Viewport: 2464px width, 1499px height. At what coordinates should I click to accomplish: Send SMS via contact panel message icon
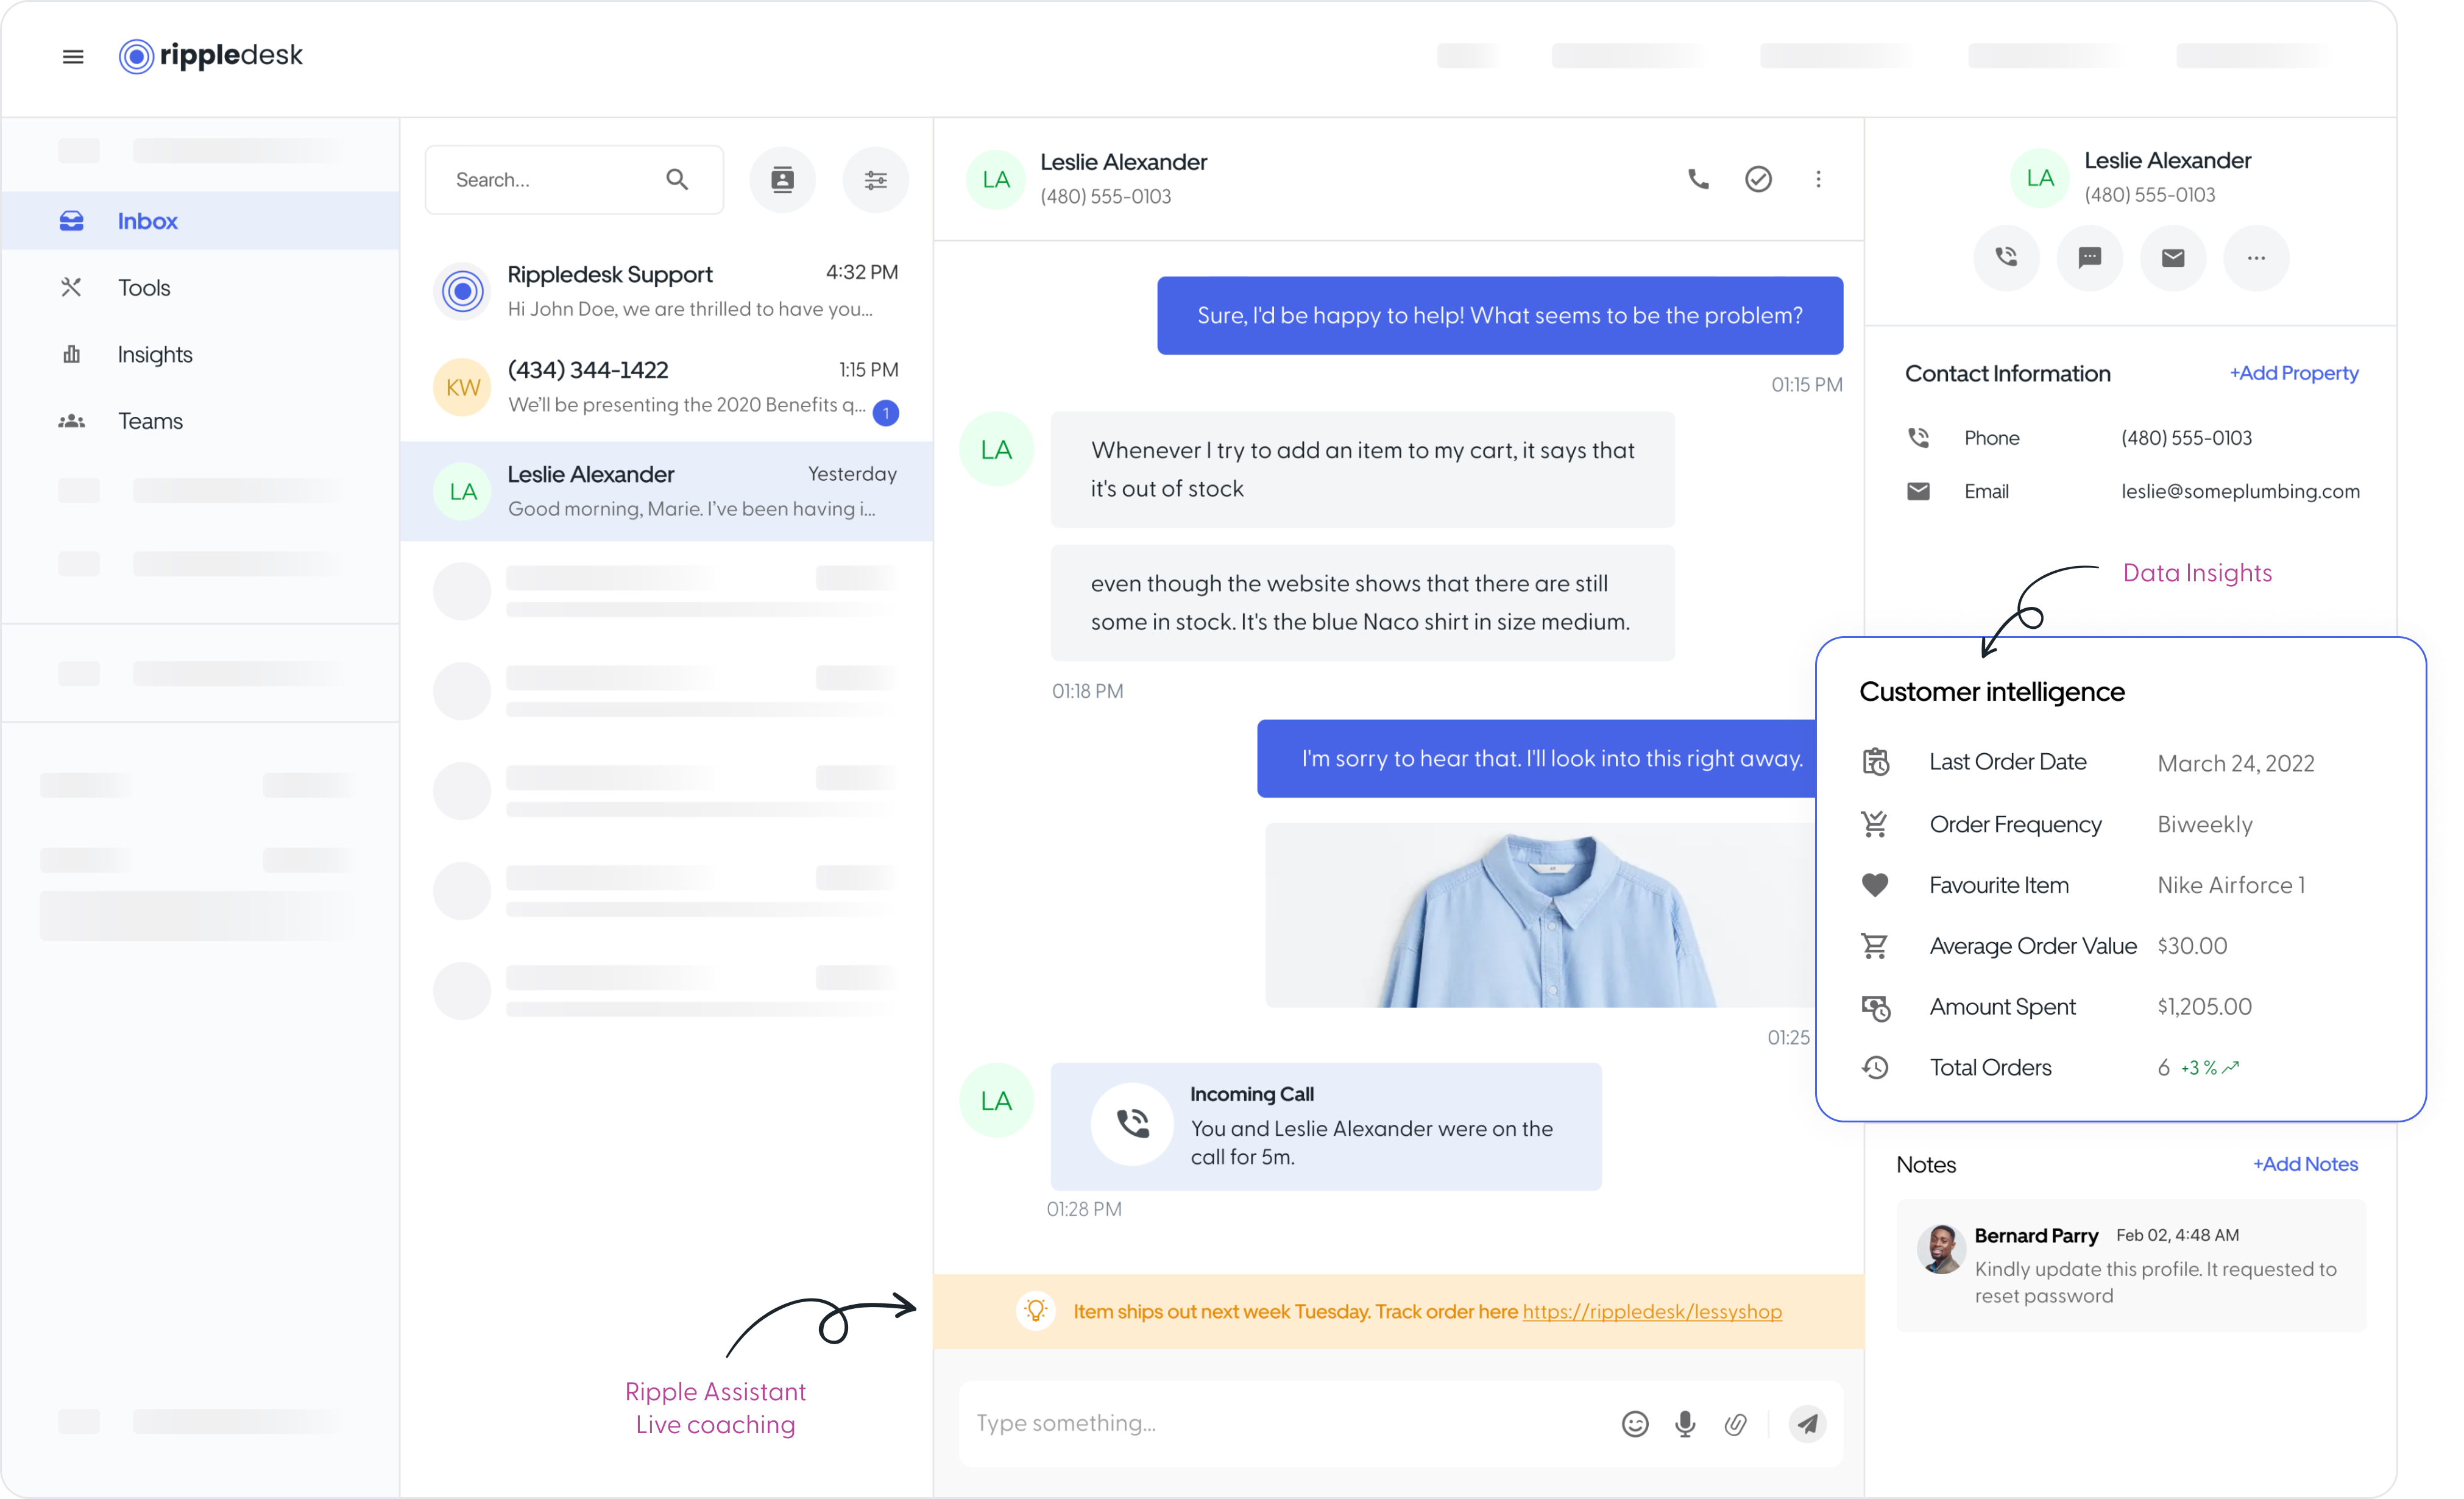click(x=2089, y=258)
